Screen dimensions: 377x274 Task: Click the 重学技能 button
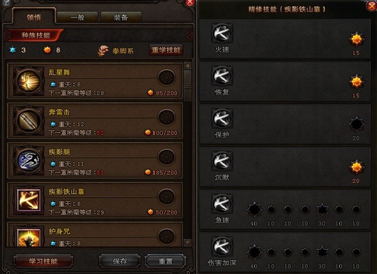tap(166, 50)
